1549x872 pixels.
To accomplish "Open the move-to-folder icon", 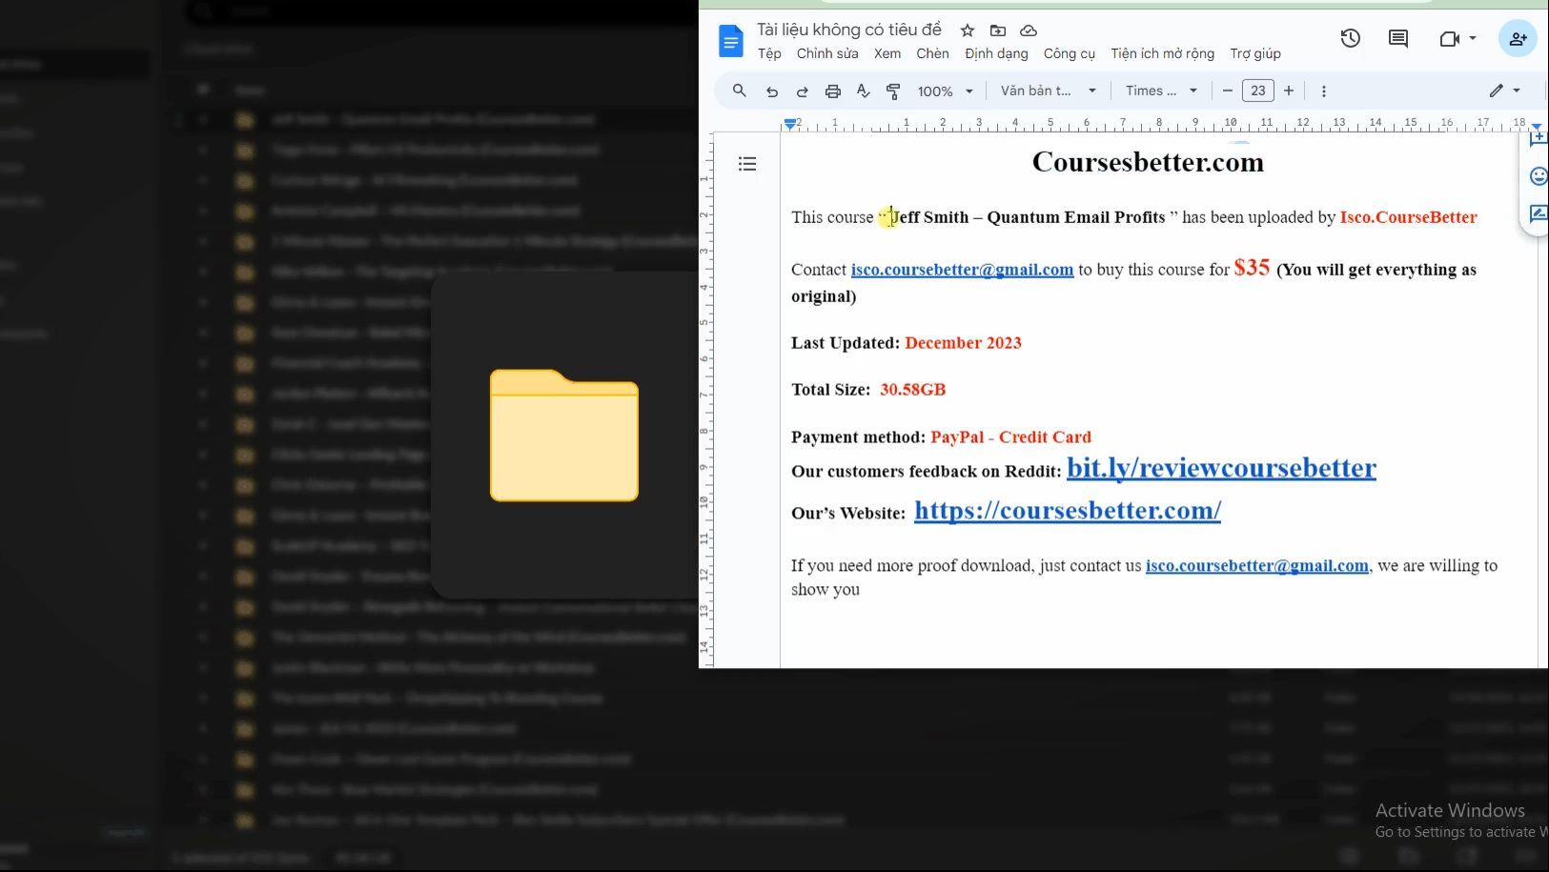I will (998, 30).
